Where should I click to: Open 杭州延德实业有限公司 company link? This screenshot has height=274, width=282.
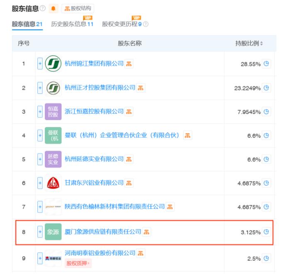[x=94, y=159]
